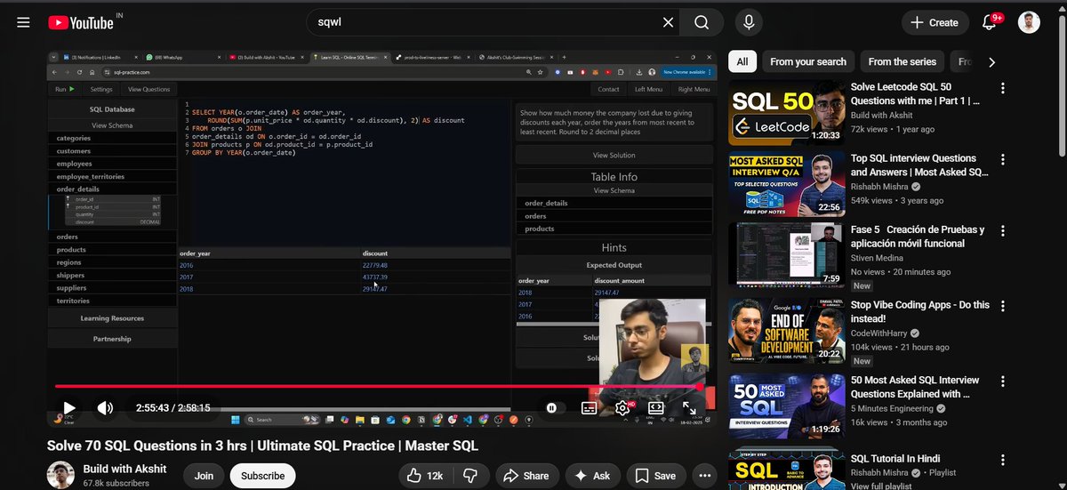Open title Top SQL interview Questions and Answers
This screenshot has width=1067, height=490.
coord(919,165)
